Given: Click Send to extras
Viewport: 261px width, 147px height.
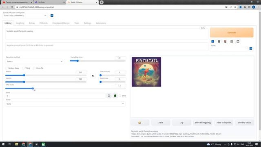Looking at the screenshot, I should click(x=245, y=122).
